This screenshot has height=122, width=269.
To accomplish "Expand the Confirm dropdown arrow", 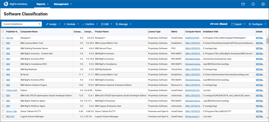I will pyautogui.click(x=97, y=24).
